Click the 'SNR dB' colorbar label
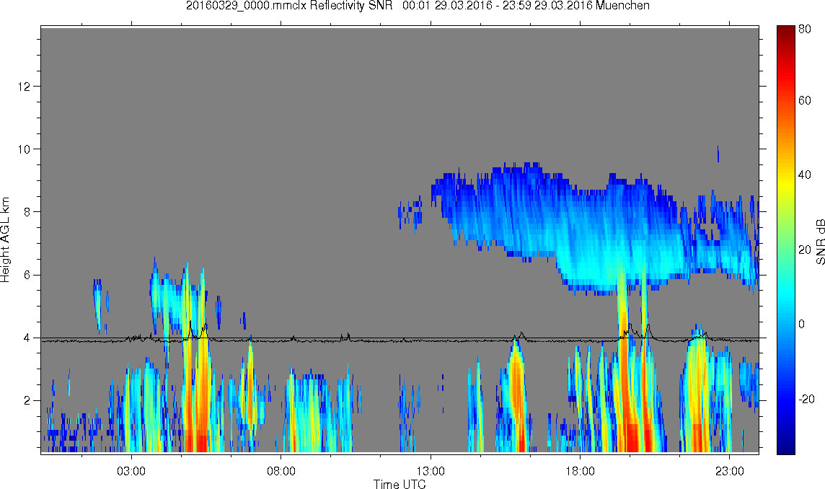The image size is (825, 489). 820,241
